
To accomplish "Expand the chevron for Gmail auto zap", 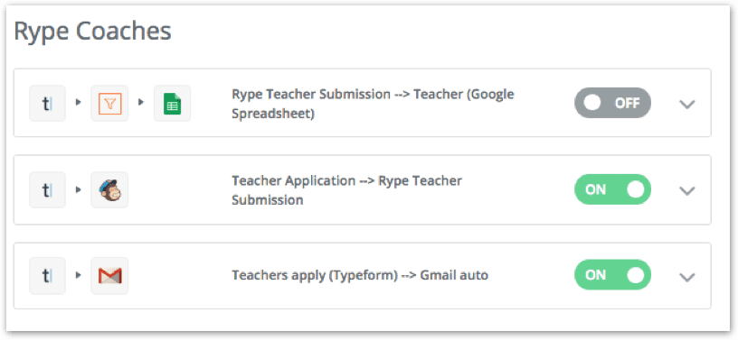I will tap(687, 277).
